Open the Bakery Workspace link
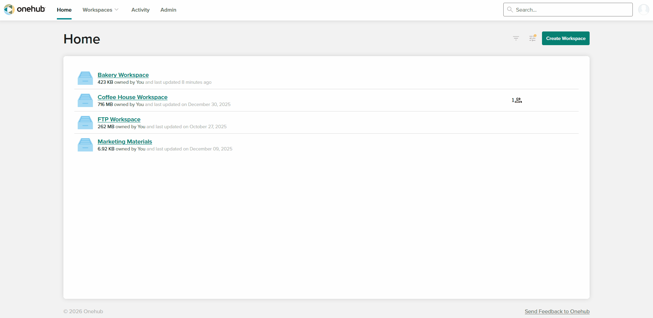 click(x=123, y=75)
